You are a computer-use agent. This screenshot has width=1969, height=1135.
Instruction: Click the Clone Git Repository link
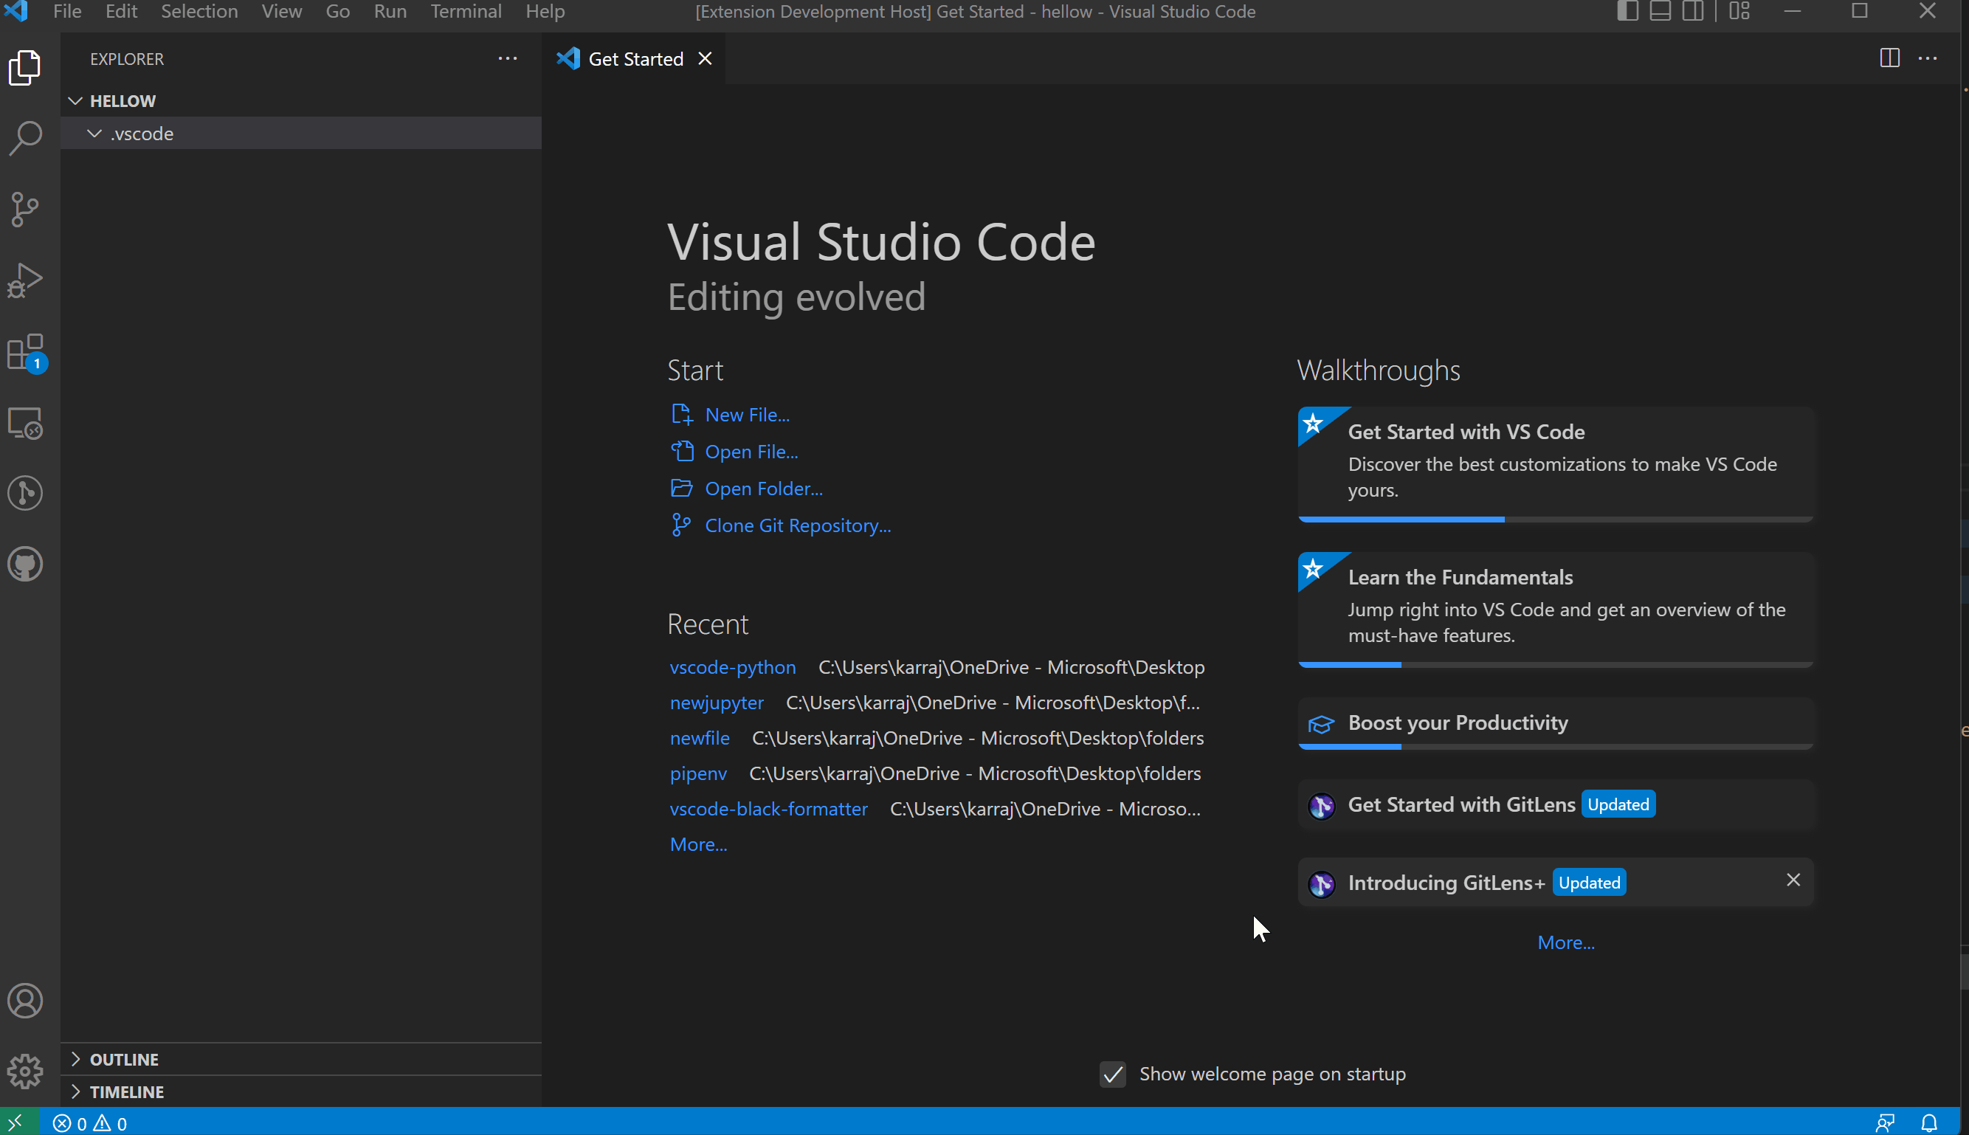click(796, 525)
